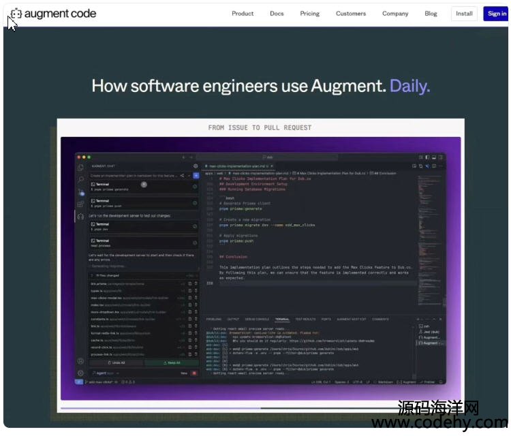Screen dimensions: 511x436
Task: Click the trash icon in cache.ts row
Action: [x=196, y=340]
